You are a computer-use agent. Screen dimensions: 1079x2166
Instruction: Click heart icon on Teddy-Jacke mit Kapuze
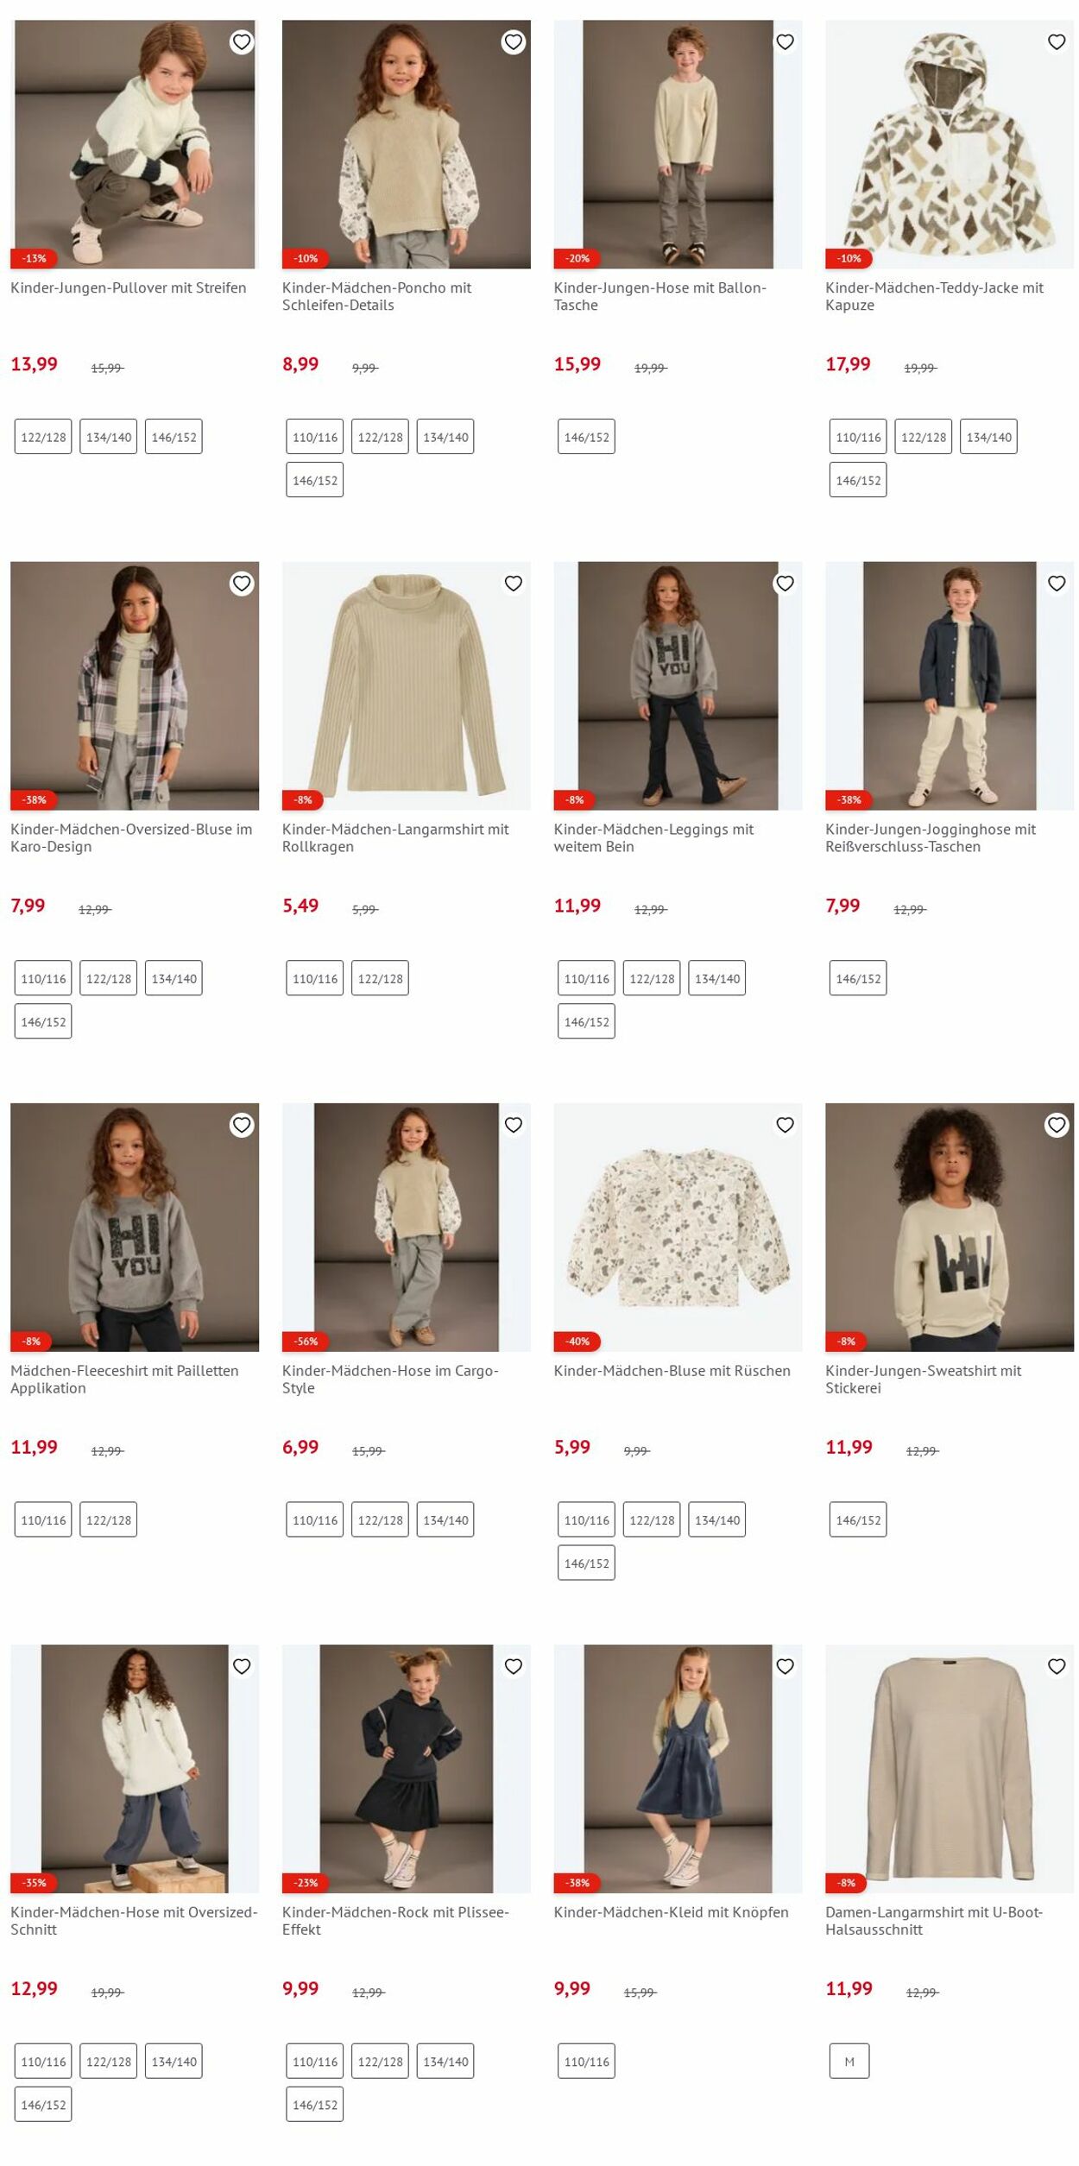click(1057, 41)
